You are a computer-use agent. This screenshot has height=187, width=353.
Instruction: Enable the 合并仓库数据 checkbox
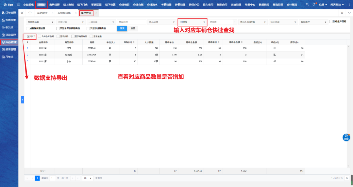click(x=40, y=36)
